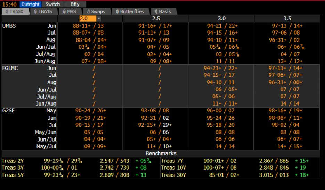The image size is (325, 190).
Task: Select the Treas 30Y benchmark label
Action: (173, 175)
